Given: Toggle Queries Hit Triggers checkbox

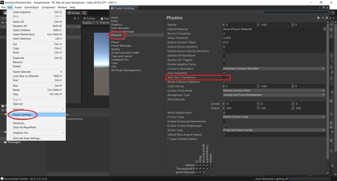Looking at the screenshot, I should pyautogui.click(x=224, y=60).
